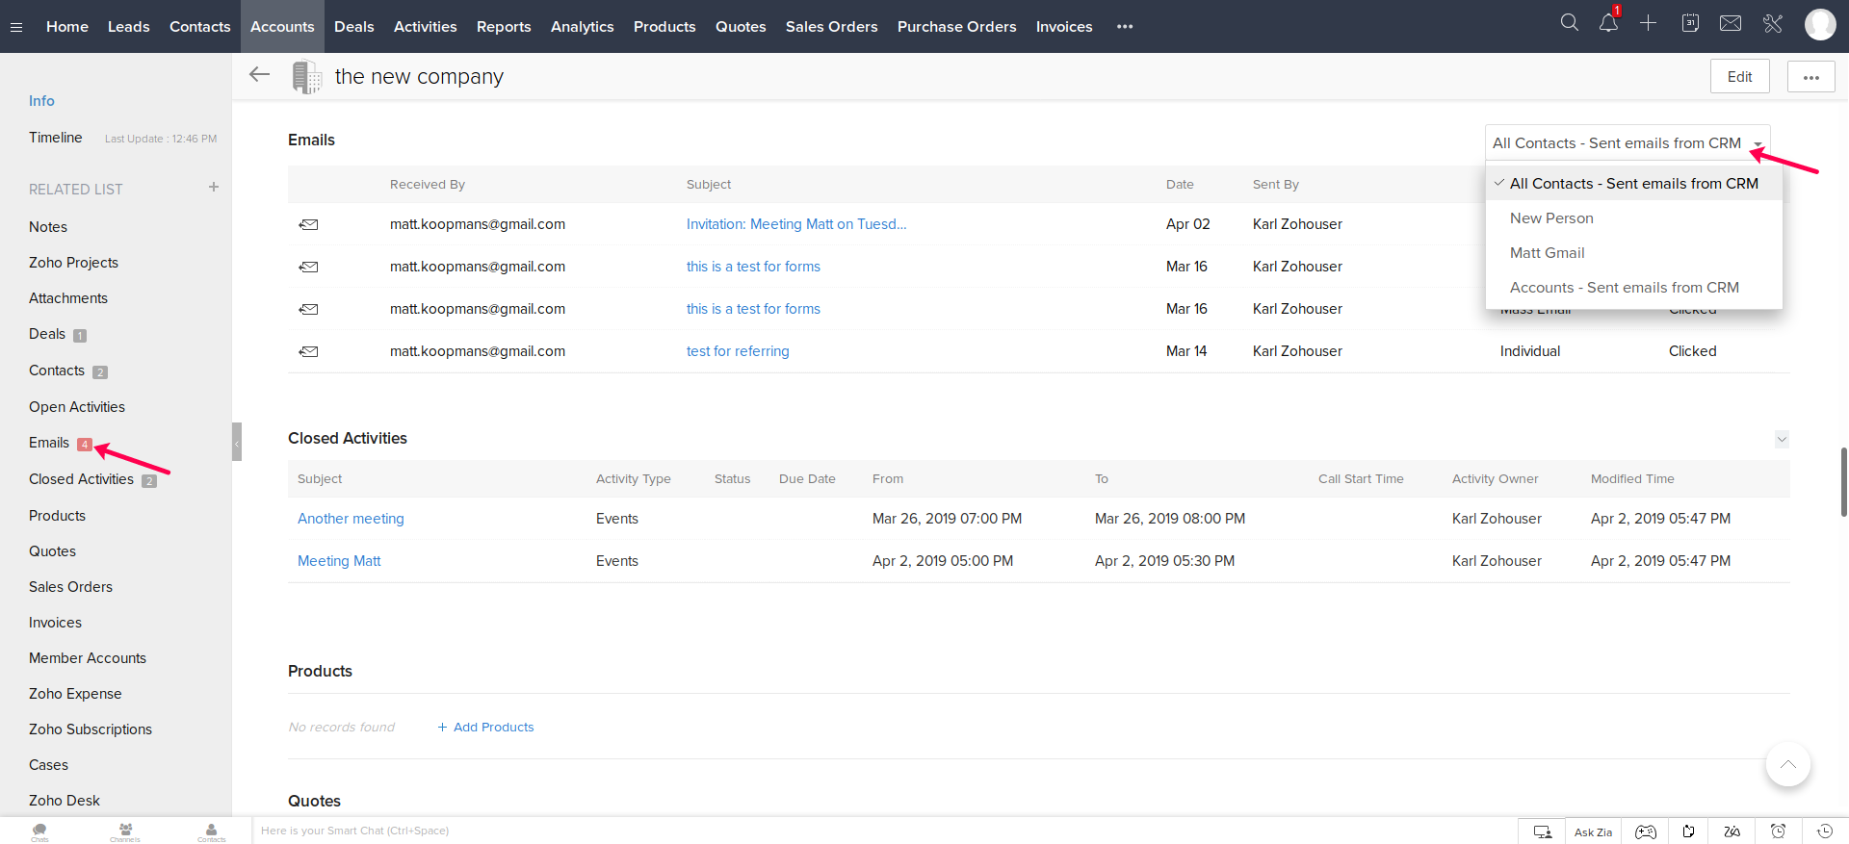Open the mail envelope icon in the top bar
The image size is (1849, 844).
tap(1731, 22)
